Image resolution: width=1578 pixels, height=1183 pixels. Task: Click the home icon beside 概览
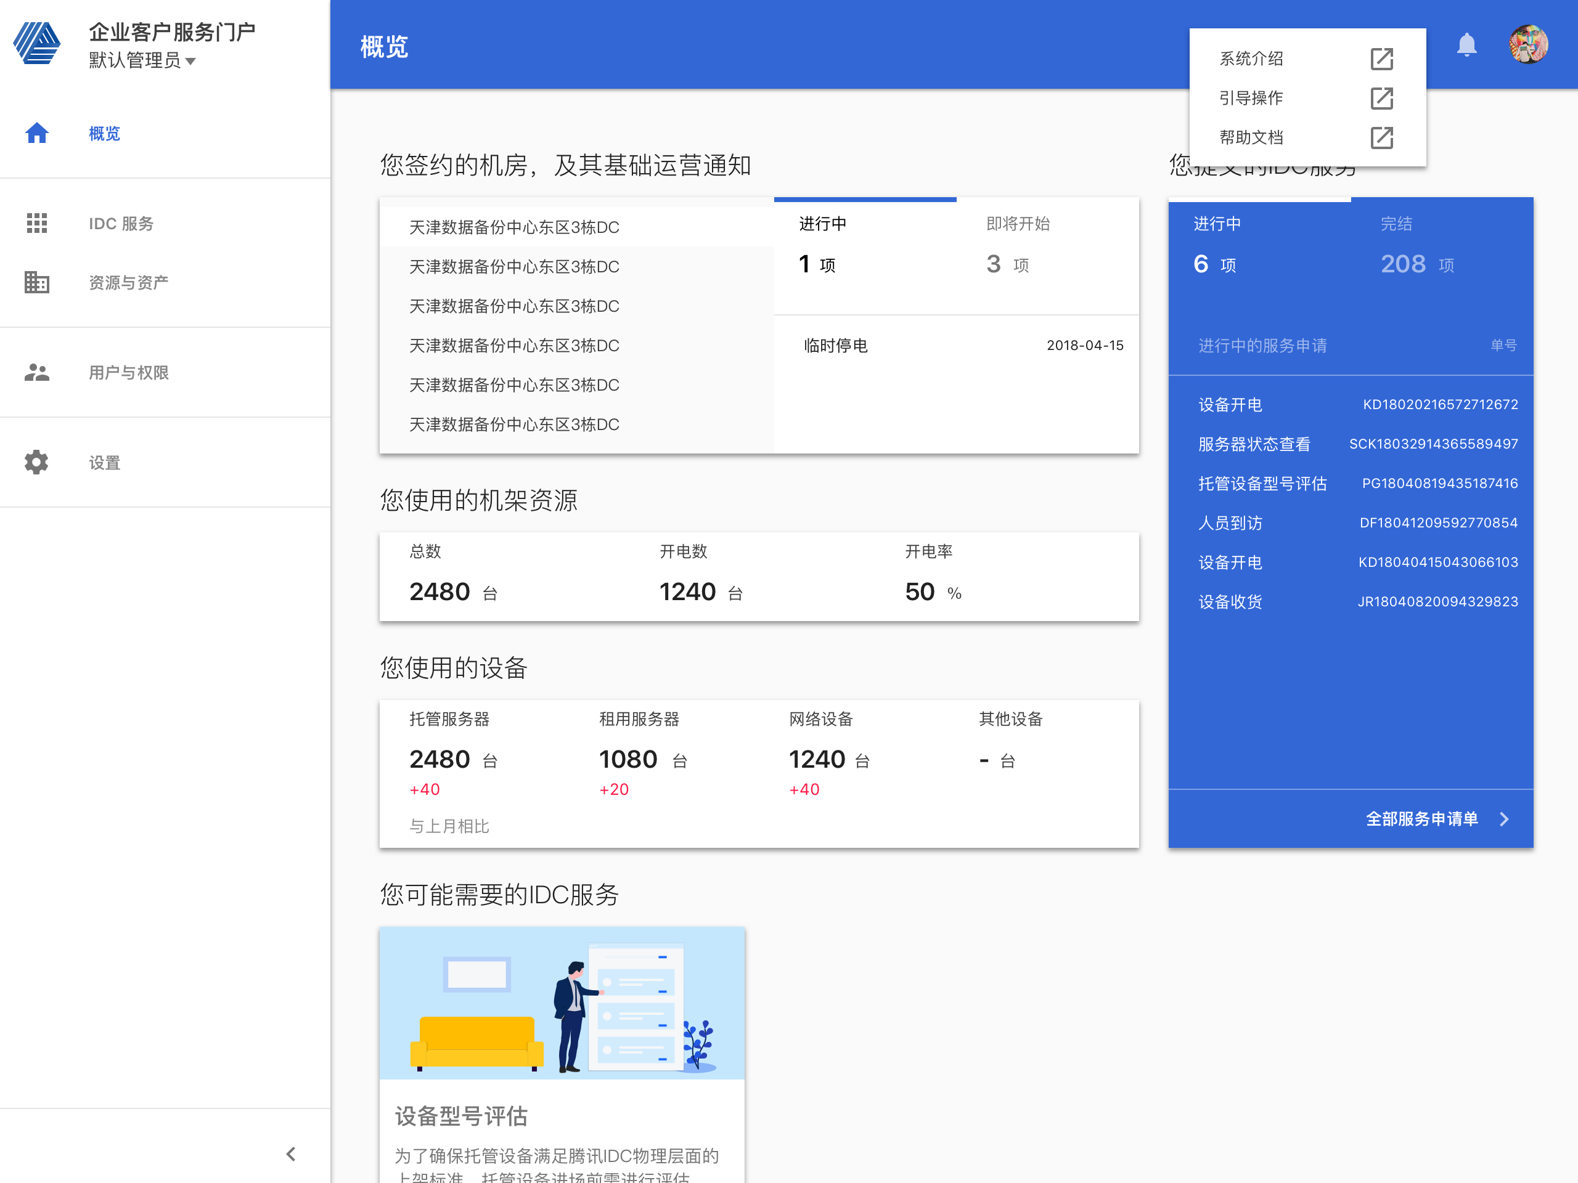[36, 133]
